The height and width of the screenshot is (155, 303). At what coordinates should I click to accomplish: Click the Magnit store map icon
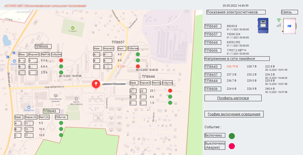[14, 61]
